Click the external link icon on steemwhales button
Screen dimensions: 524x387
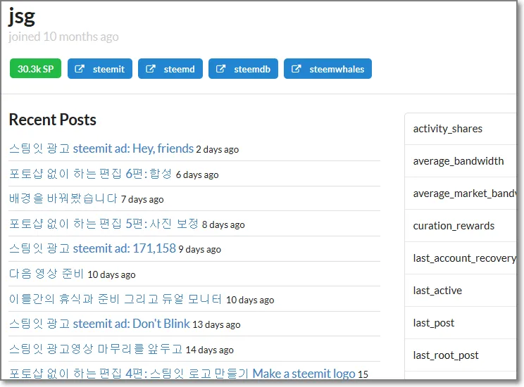click(x=296, y=69)
